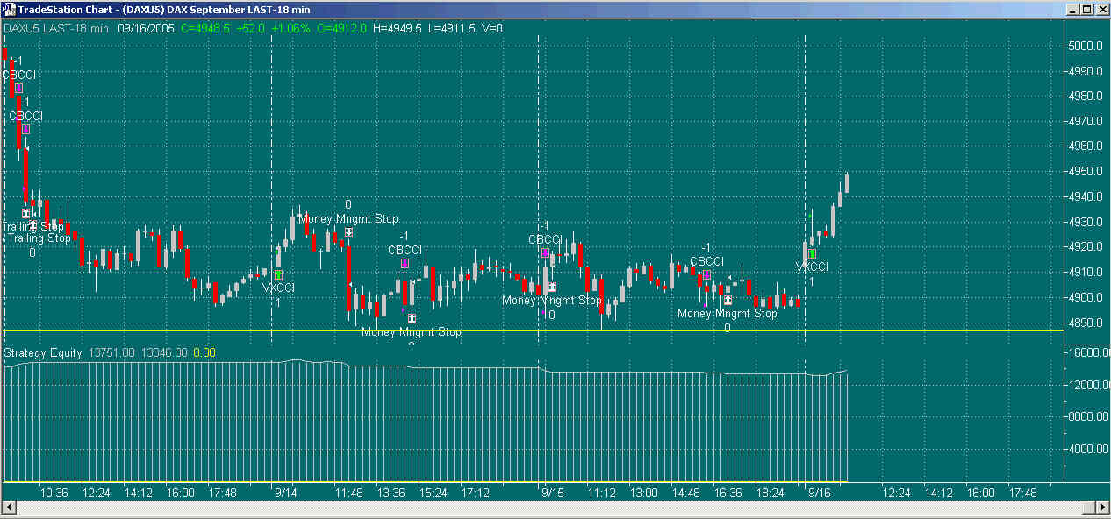
Task: Click the 'Strategy Equity' indicator label
Action: click(x=42, y=352)
